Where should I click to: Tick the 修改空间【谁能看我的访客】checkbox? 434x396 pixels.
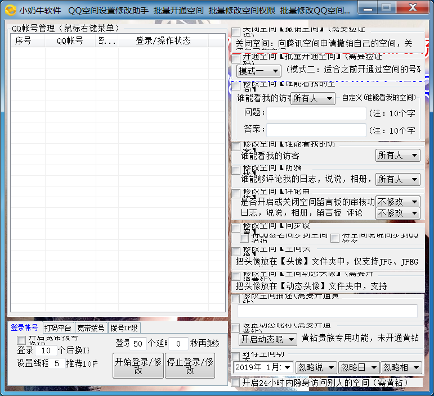(x=236, y=147)
